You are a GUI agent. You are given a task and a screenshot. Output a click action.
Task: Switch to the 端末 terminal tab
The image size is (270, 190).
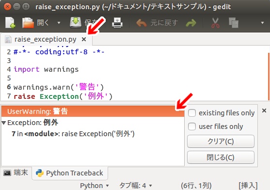[16, 173]
